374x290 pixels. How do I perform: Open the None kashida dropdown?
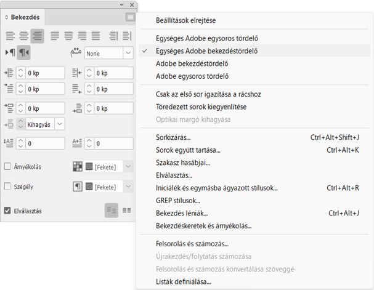(128, 53)
